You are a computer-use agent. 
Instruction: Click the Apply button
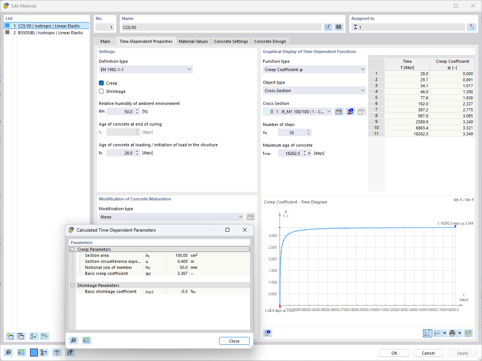point(462,353)
